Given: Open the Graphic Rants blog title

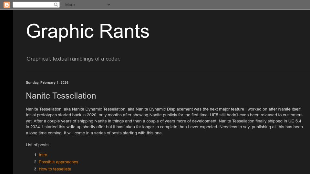Looking at the screenshot, I should 88,31.
